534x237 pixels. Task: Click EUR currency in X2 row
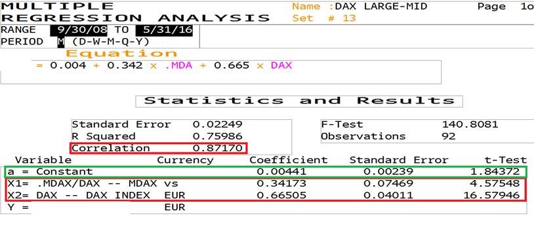[x=175, y=196]
